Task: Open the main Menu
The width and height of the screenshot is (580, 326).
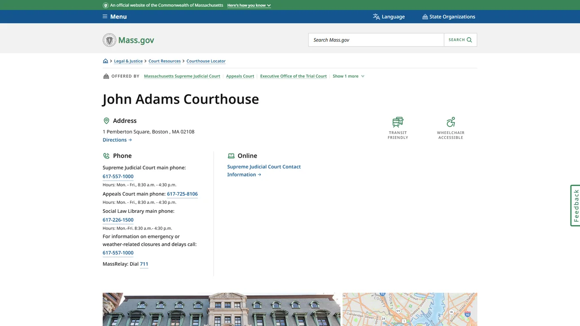Action: pyautogui.click(x=115, y=17)
